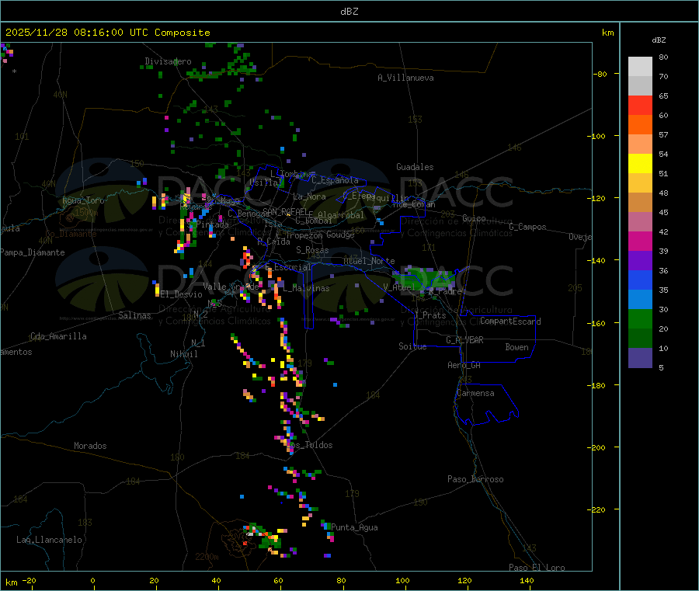Screen dimensions: 699x591
Task: Click the 'dBZ' title at the top center
Action: pos(349,12)
